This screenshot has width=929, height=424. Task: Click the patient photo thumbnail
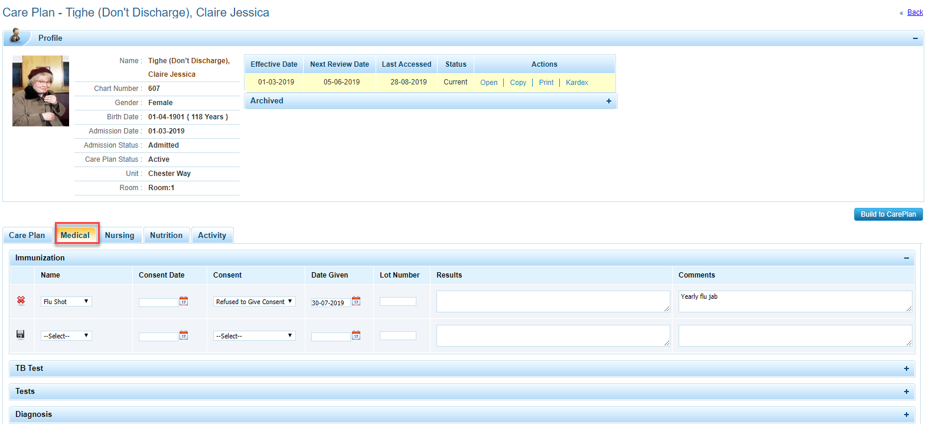(41, 91)
